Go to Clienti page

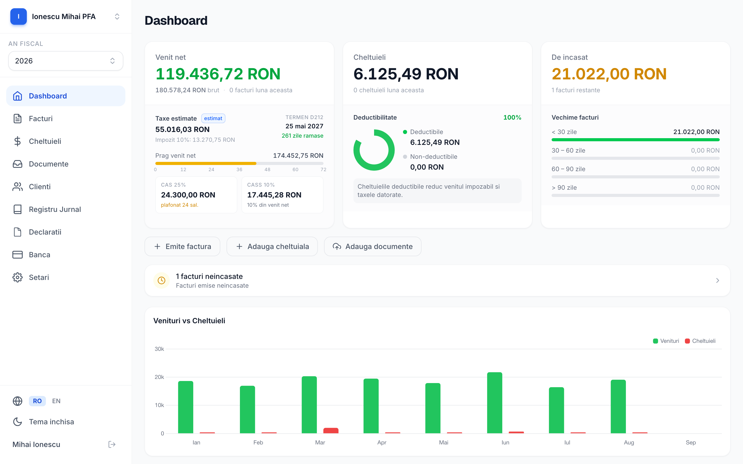pos(66,187)
